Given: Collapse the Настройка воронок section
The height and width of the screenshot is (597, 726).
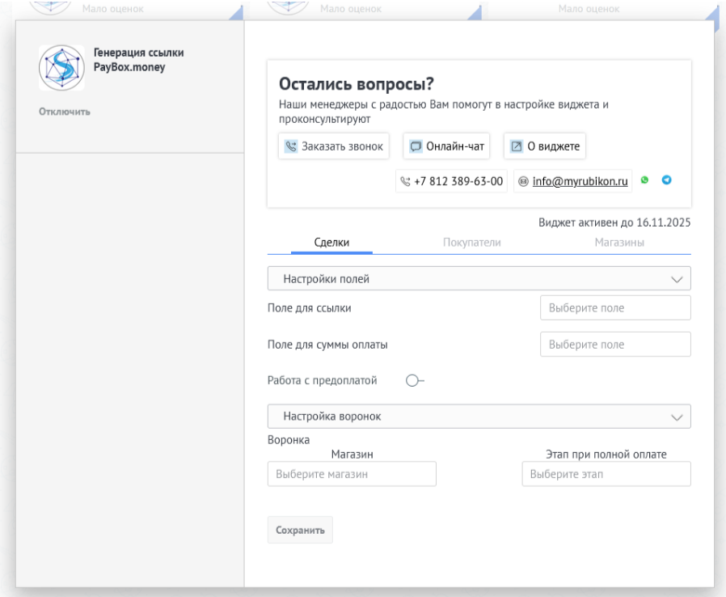Looking at the screenshot, I should (479, 417).
